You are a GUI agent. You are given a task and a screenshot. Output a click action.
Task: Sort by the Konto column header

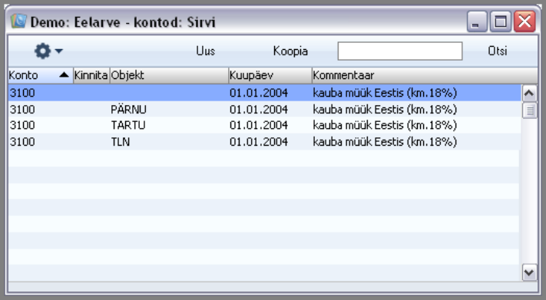[x=41, y=75]
